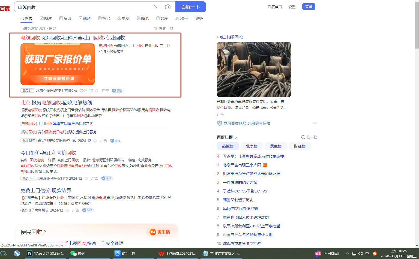Open the 设置 link

pyautogui.click(x=292, y=7)
